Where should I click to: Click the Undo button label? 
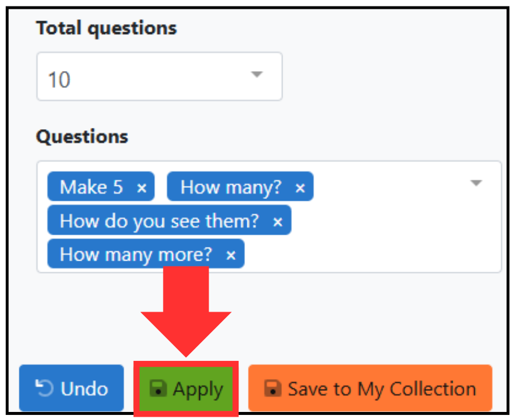84,388
